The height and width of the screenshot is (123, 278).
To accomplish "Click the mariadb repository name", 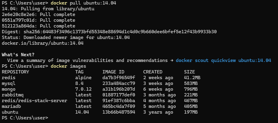I will [11, 106].
